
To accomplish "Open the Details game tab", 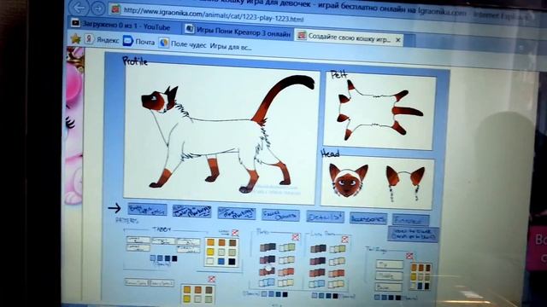I will (325, 217).
